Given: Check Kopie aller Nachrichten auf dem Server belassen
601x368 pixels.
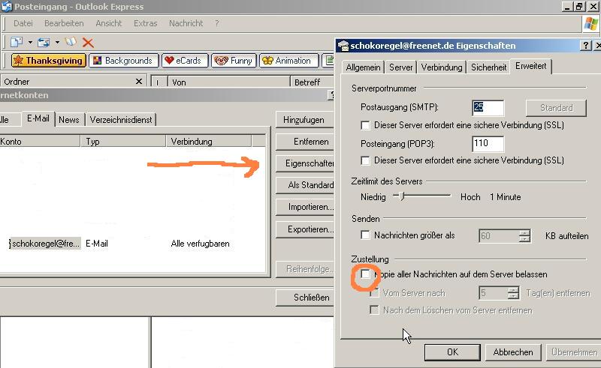Looking at the screenshot, I should click(365, 274).
